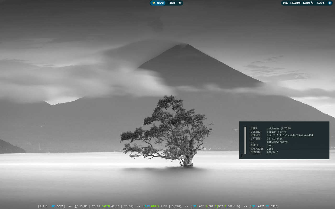335x209 pixels.
Task: Click the 149.0B/s download speed value
Action: 295,3
